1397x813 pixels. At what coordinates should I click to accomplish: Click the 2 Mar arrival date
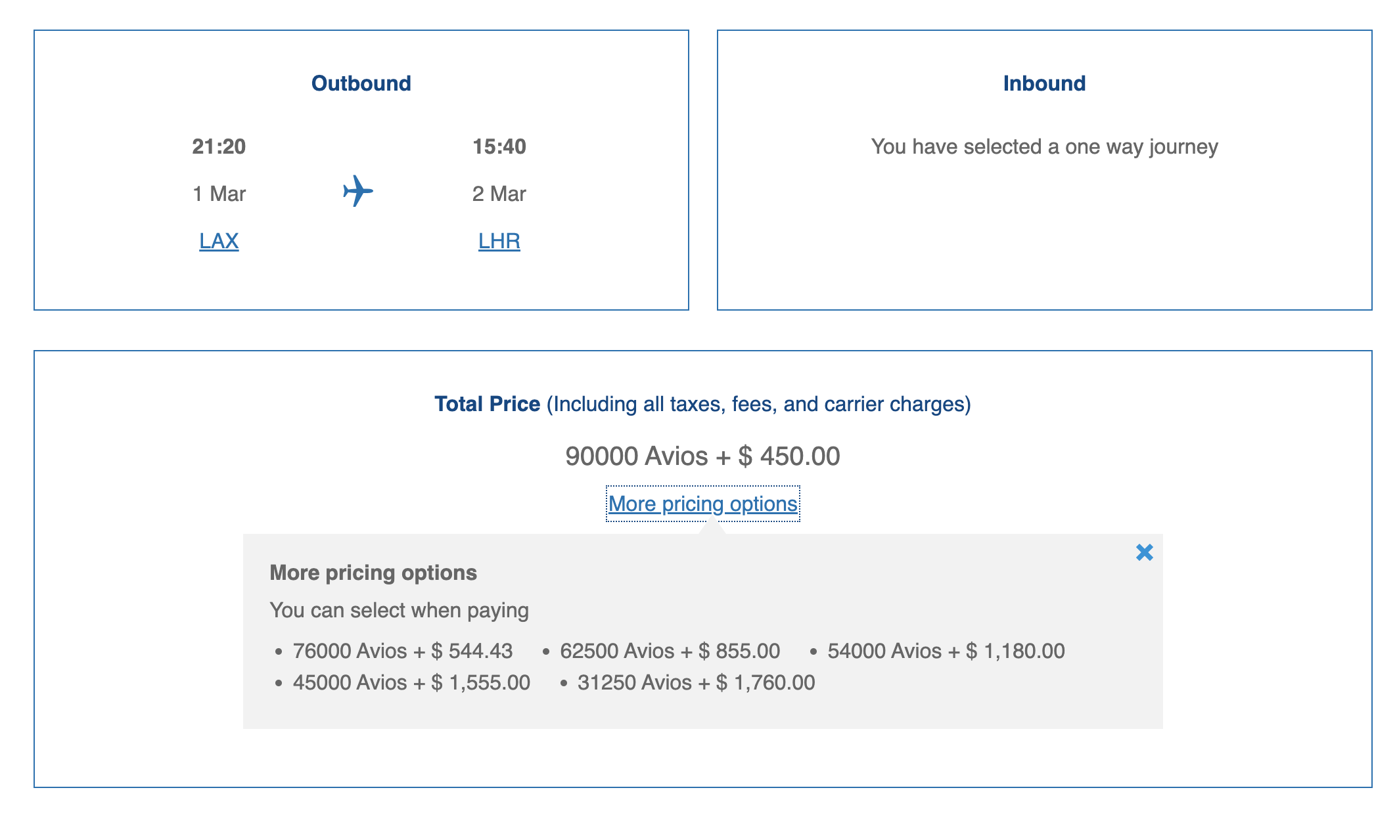click(500, 193)
